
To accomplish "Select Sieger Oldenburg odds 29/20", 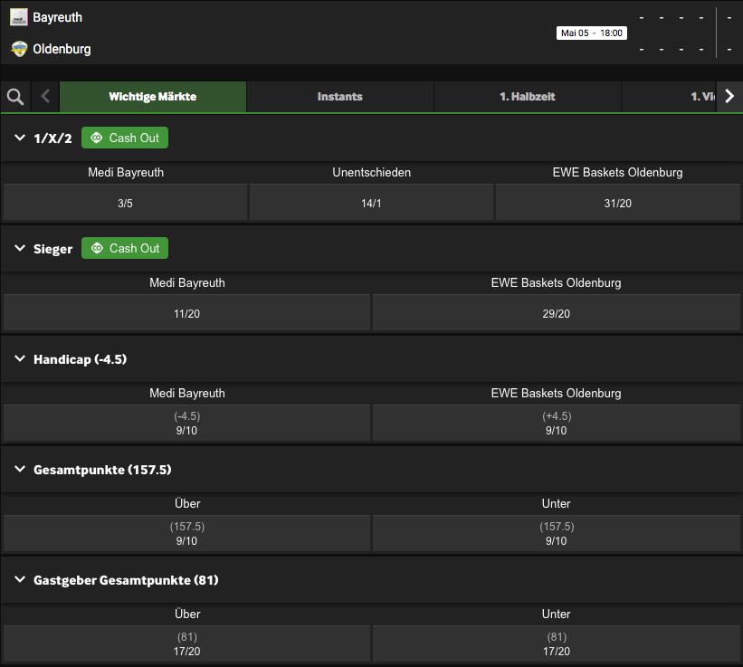I will (557, 313).
